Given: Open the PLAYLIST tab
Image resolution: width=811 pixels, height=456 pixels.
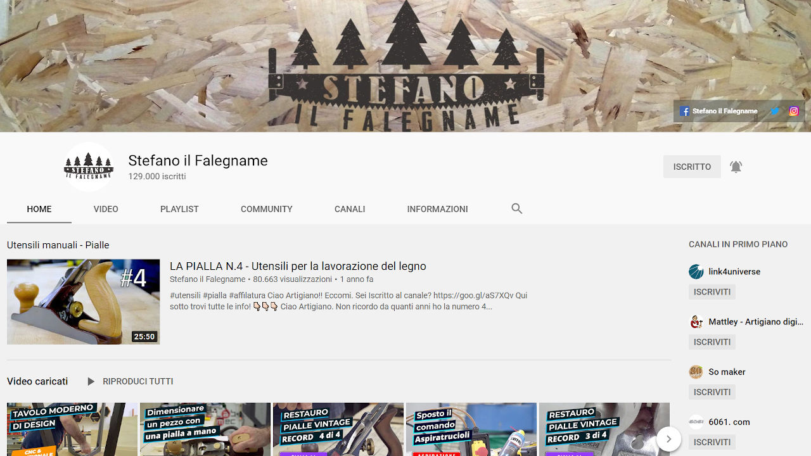Looking at the screenshot, I should 179,209.
